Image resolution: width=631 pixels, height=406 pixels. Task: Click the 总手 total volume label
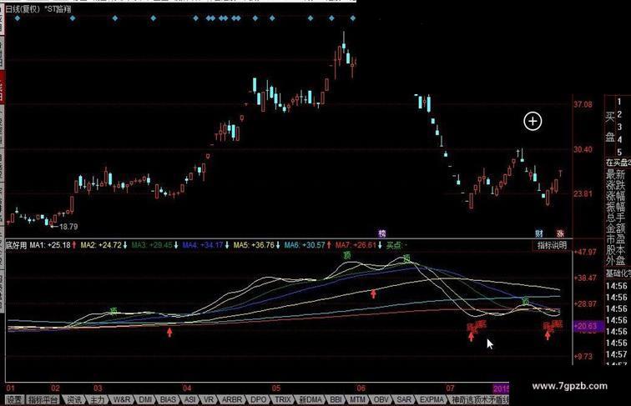[x=616, y=218]
